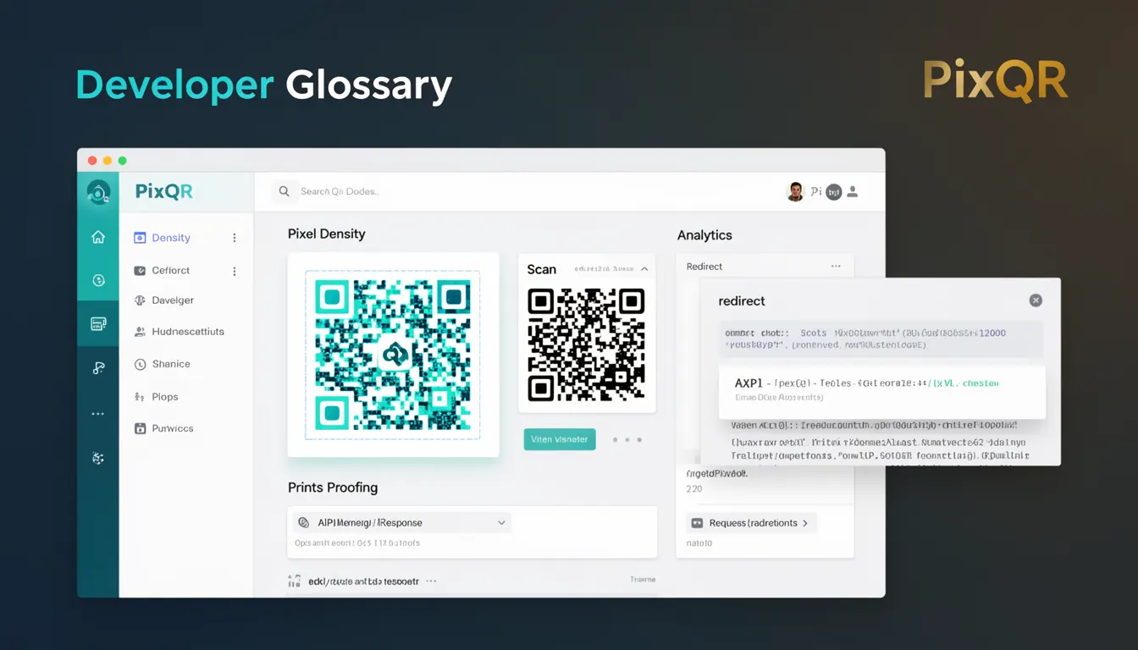Click the PixQR logo icon in the teal rail
Viewport: 1138px width, 650px height.
(x=98, y=193)
